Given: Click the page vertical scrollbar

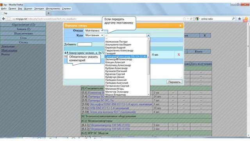Looking at the screenshot, I should [248, 46].
